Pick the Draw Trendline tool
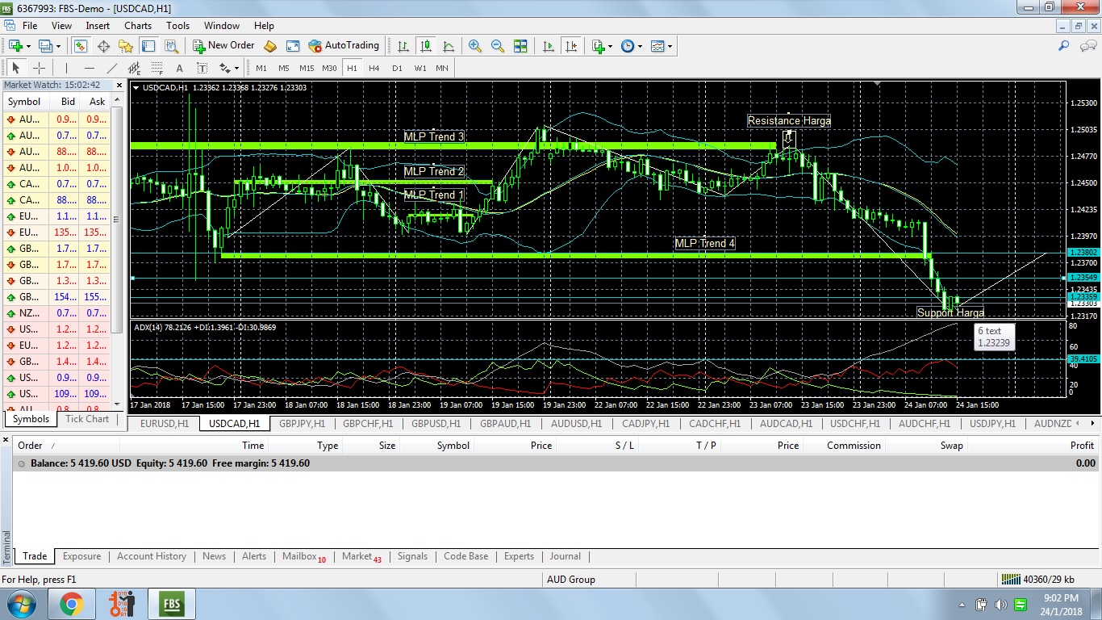 (112, 69)
